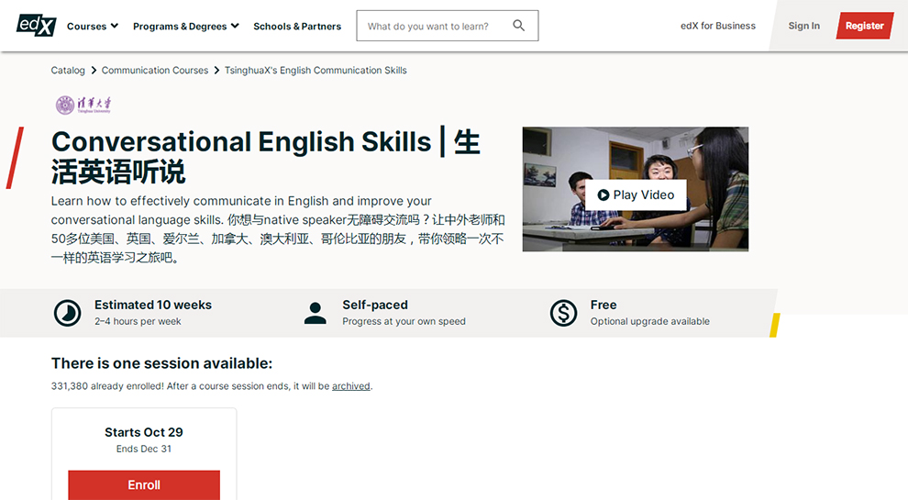
Task: Open edX for Business link
Action: coord(718,26)
